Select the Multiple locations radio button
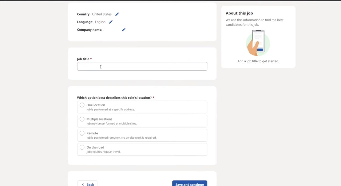 82,119
